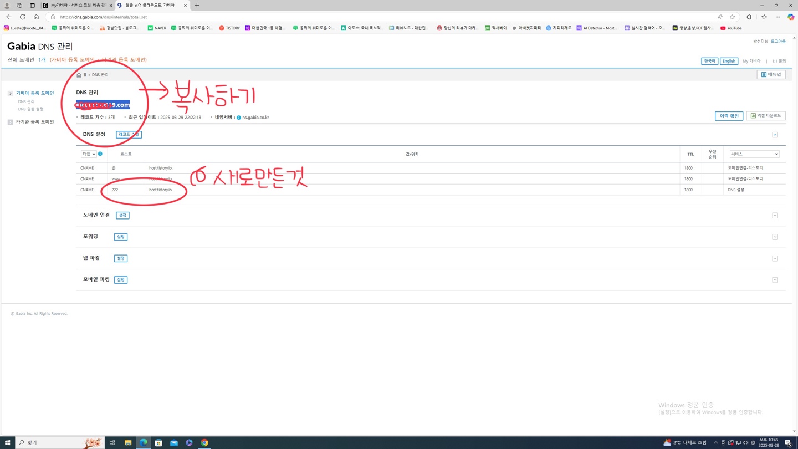Switch the language to 한국어
798x449 pixels.
click(709, 61)
